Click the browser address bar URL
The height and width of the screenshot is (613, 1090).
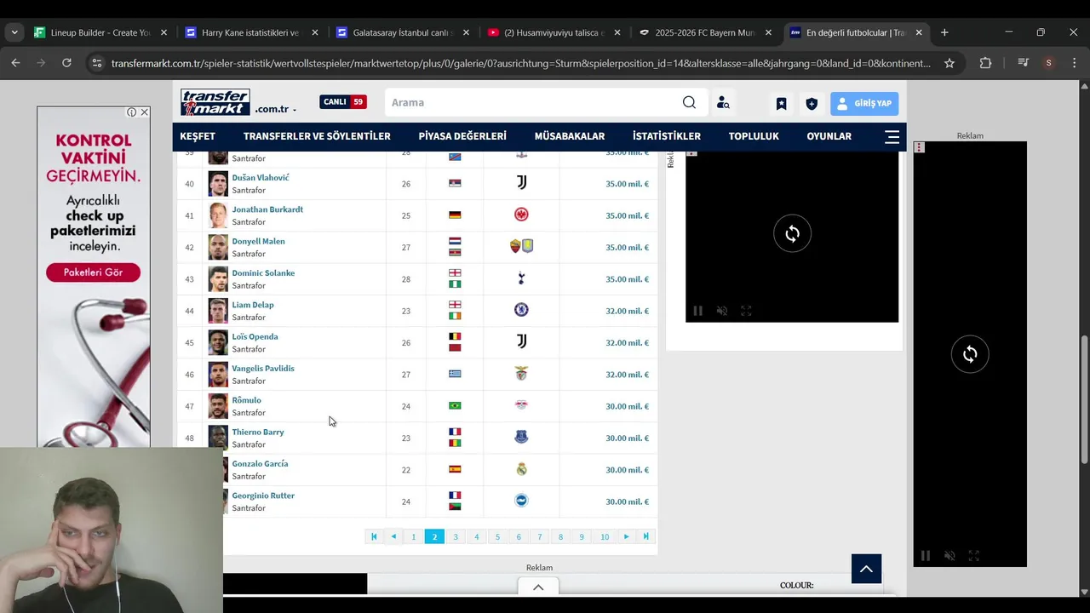coord(520,63)
